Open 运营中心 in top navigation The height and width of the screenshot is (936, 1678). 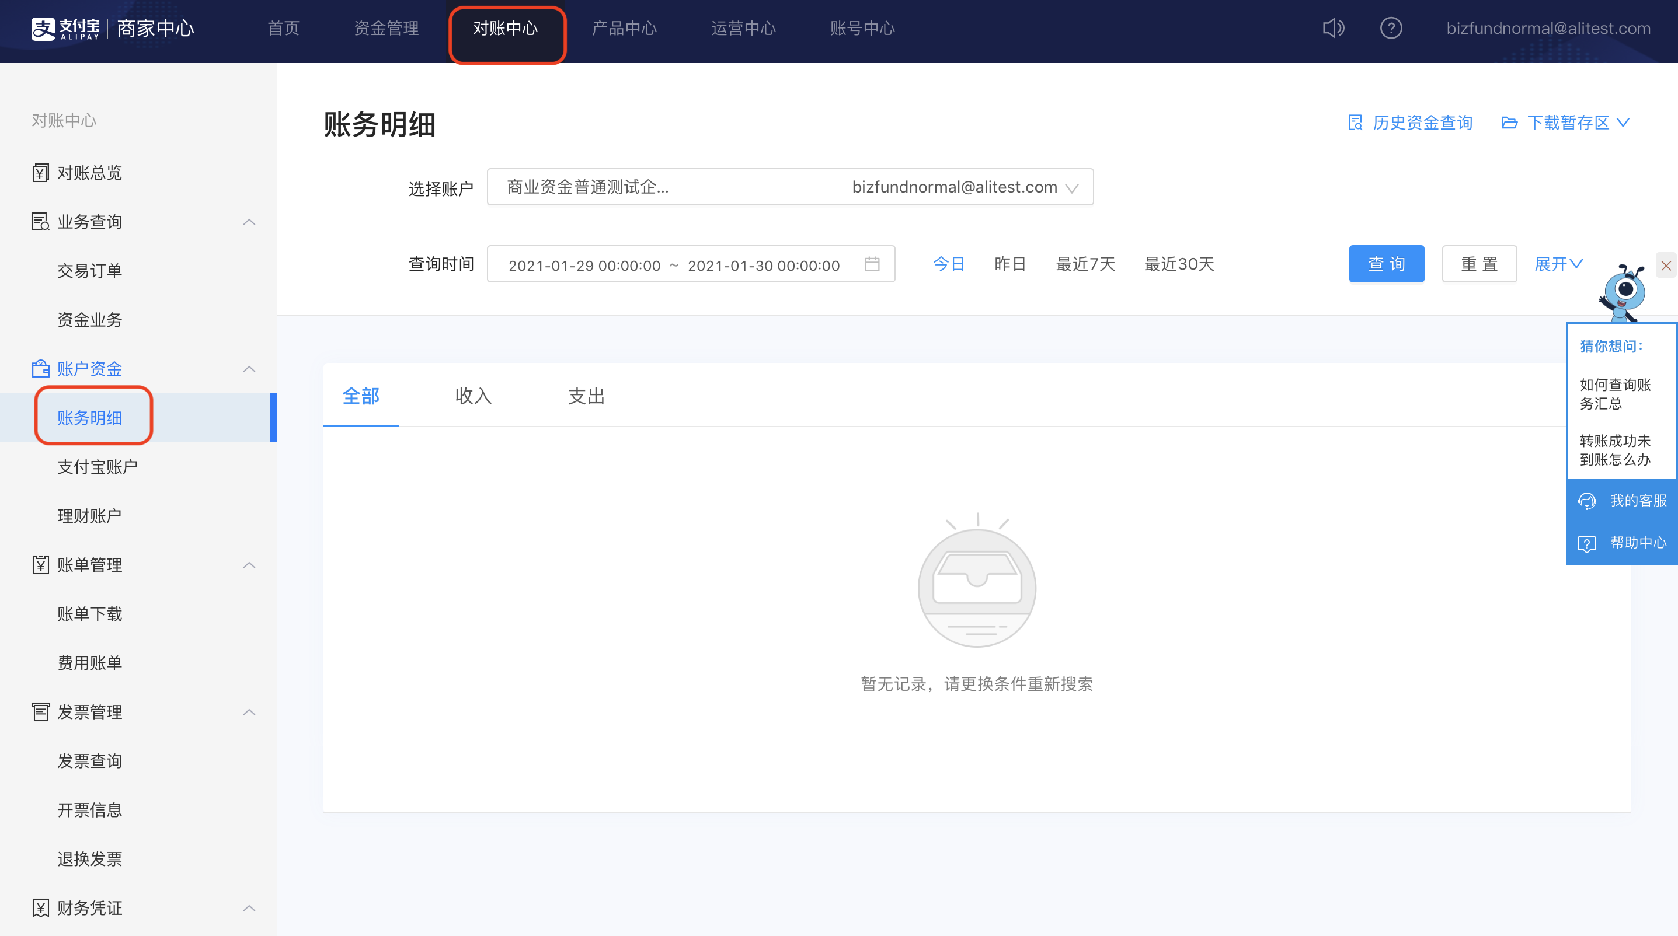pos(743,28)
